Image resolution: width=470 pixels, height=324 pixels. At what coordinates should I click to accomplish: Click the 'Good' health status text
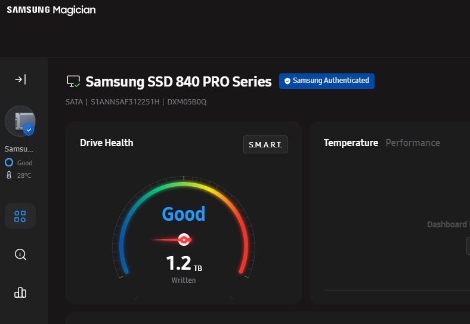pos(184,214)
